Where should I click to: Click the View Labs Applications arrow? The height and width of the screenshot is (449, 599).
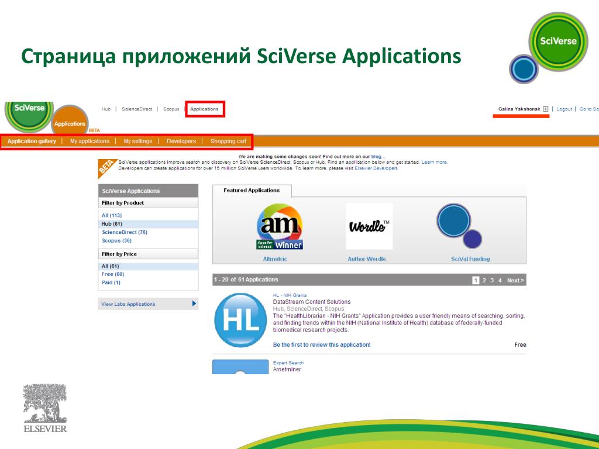coord(194,304)
